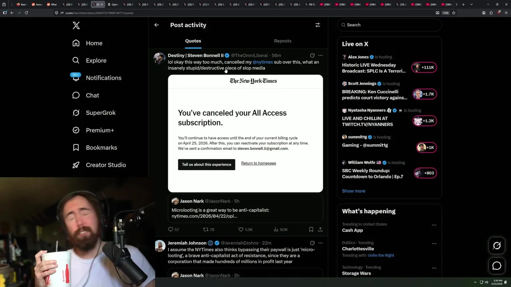511x287 pixels.
Task: Open browser zoom 150% indicator
Action: pyautogui.click(x=446, y=13)
